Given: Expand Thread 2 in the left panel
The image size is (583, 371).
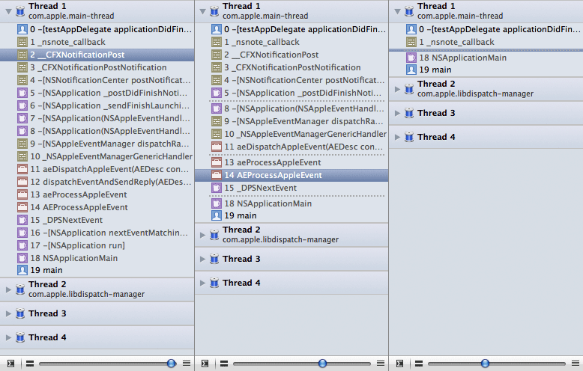Looking at the screenshot, I should pyautogui.click(x=8, y=289).
